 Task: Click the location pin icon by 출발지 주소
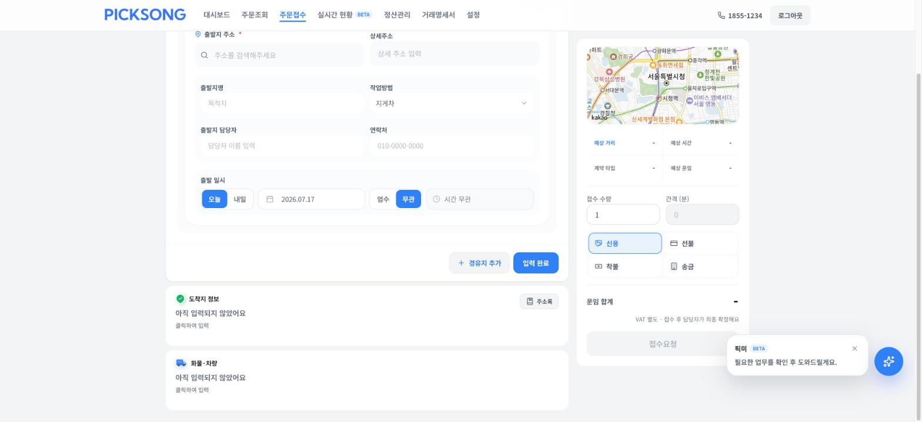[198, 34]
